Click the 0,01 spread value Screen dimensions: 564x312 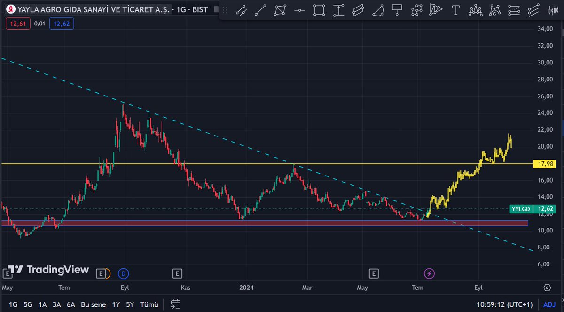pyautogui.click(x=39, y=24)
